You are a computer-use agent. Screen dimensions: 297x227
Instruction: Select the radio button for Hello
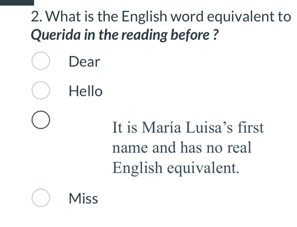pyautogui.click(x=41, y=90)
